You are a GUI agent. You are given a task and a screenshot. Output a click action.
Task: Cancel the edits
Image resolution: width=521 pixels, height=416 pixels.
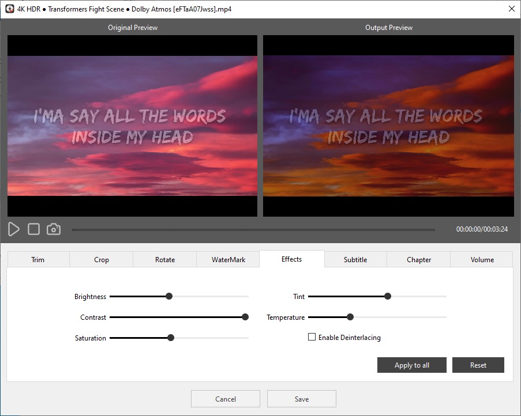[x=225, y=399]
